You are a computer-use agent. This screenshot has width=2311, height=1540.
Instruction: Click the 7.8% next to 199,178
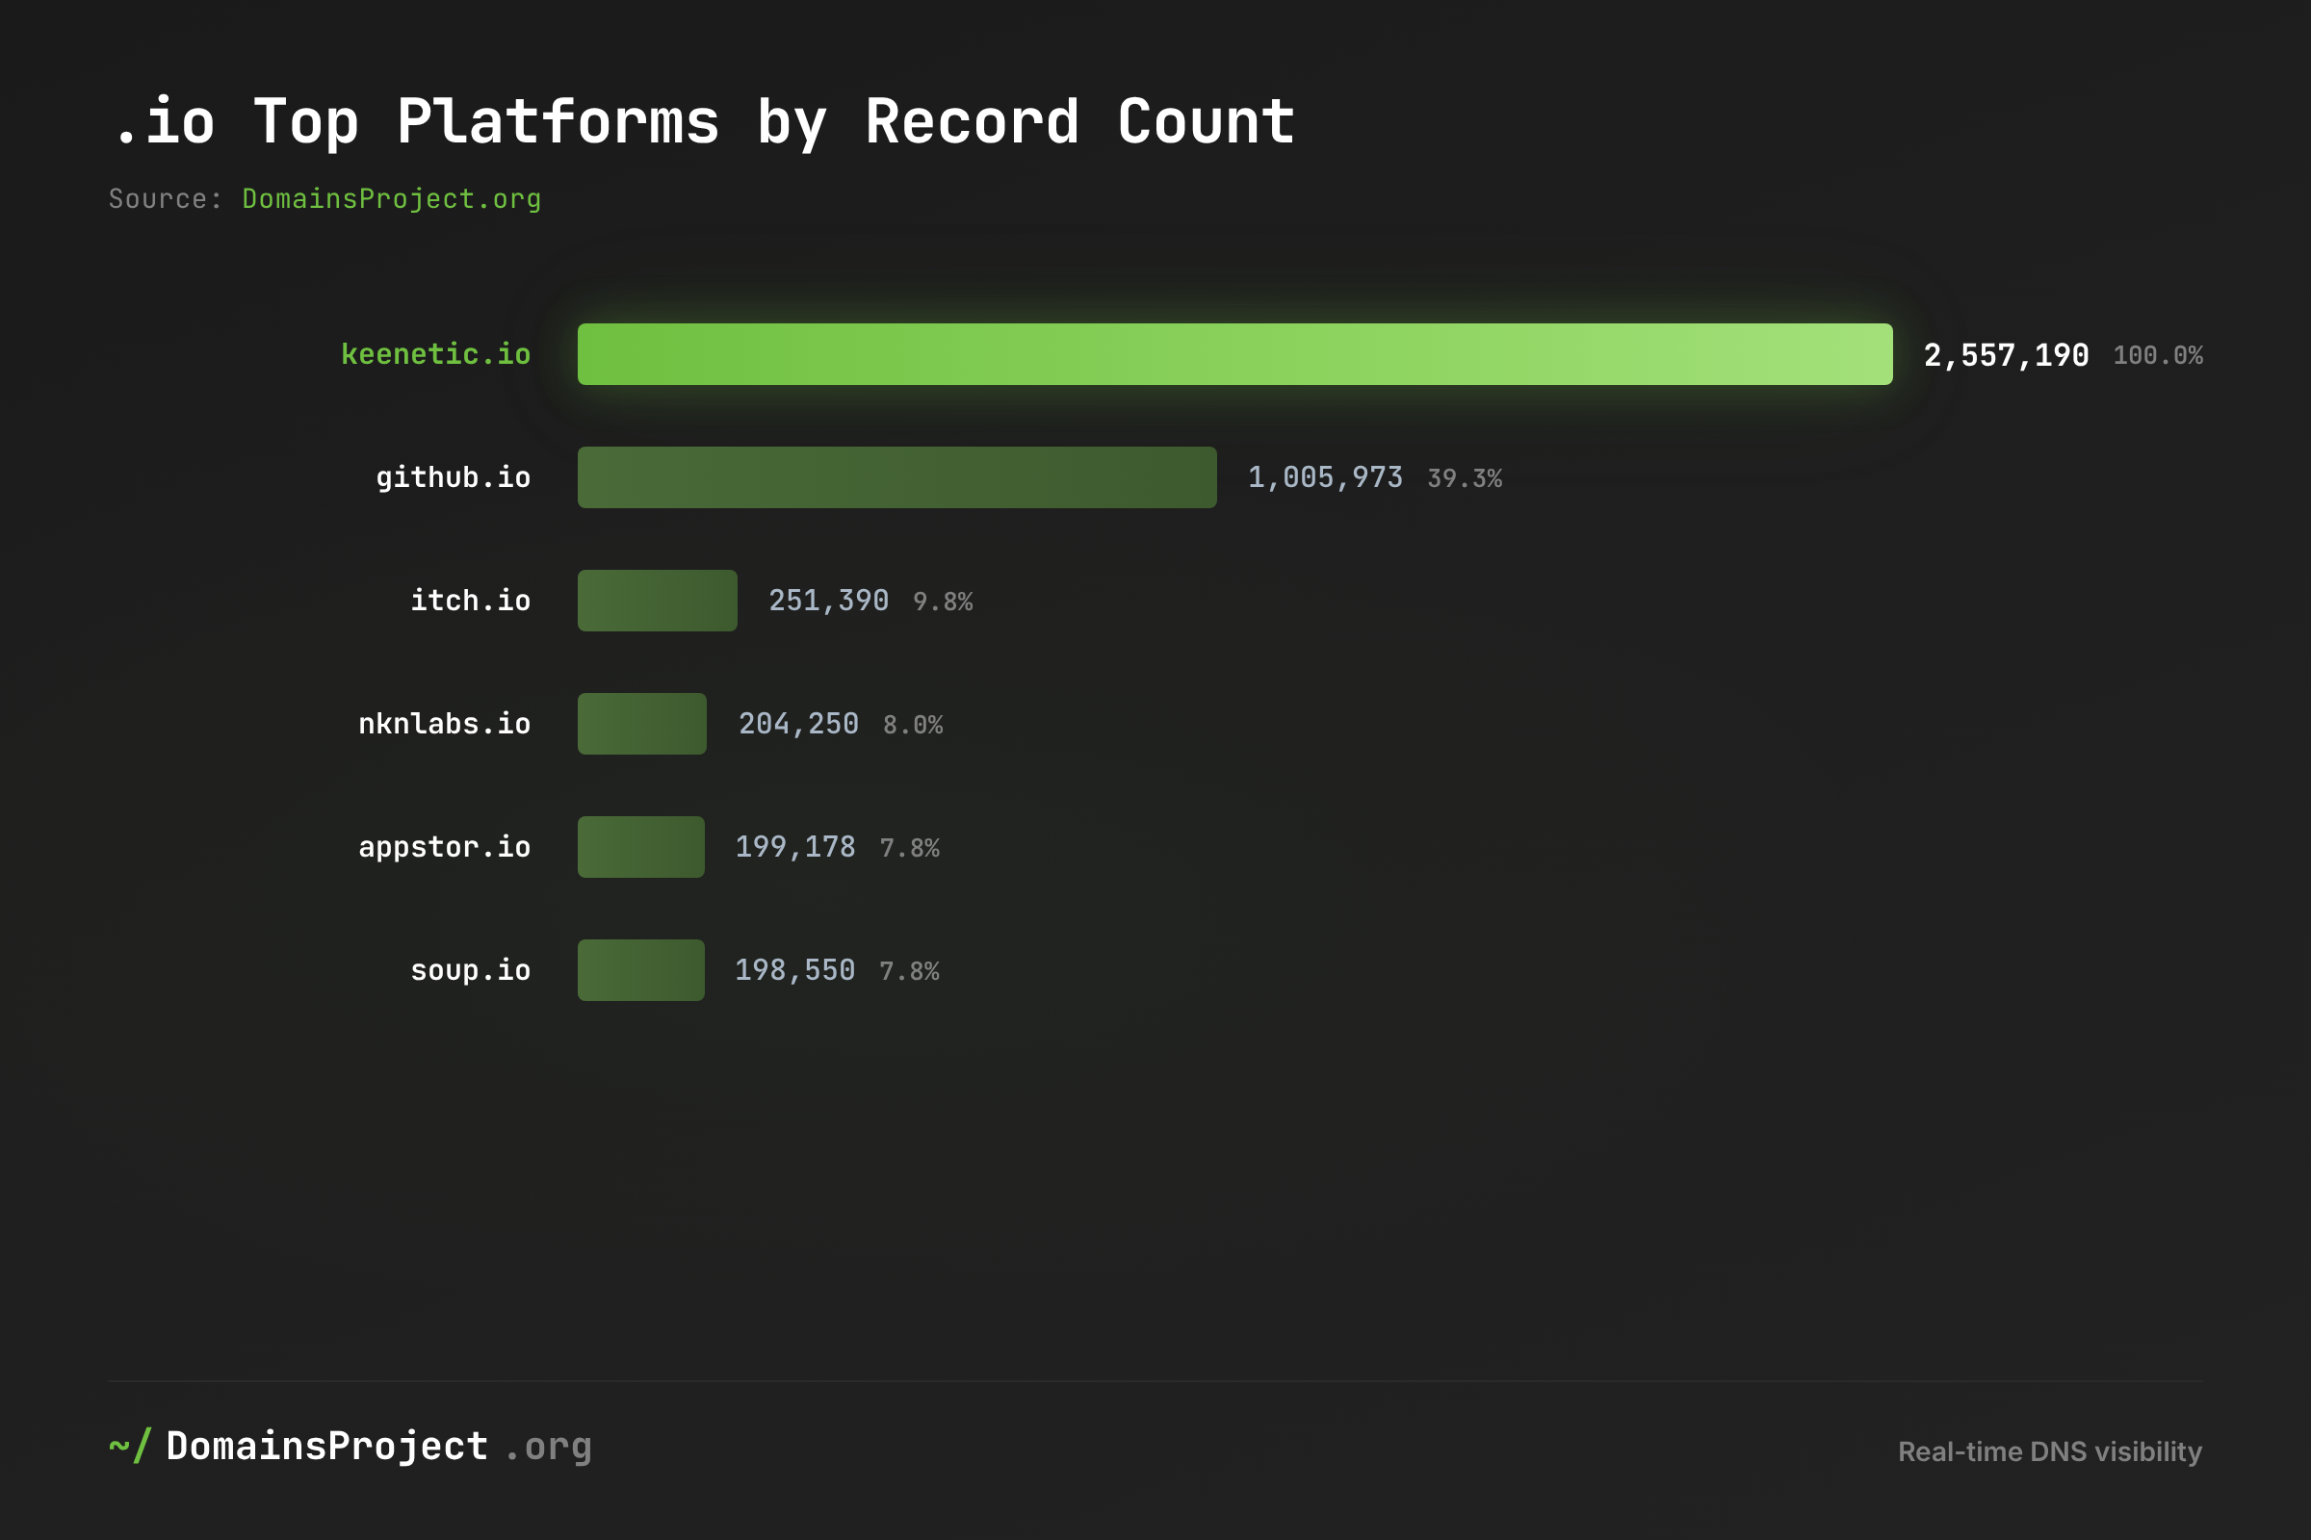[909, 848]
